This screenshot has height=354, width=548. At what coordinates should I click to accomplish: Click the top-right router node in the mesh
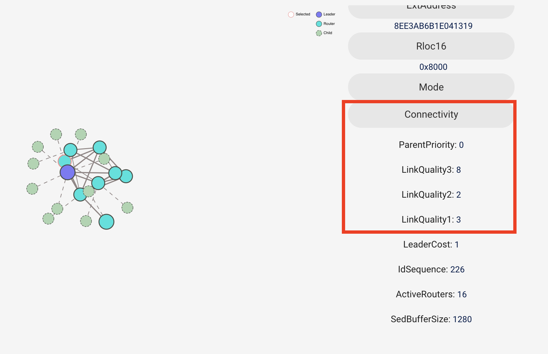coord(100,147)
